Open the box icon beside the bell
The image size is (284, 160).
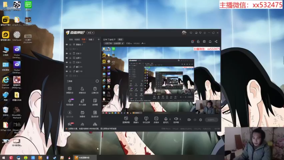point(204,42)
